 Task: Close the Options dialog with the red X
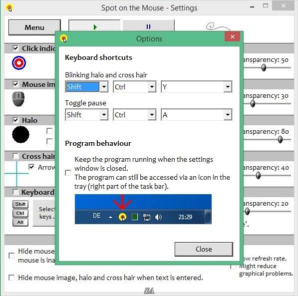click(232, 36)
